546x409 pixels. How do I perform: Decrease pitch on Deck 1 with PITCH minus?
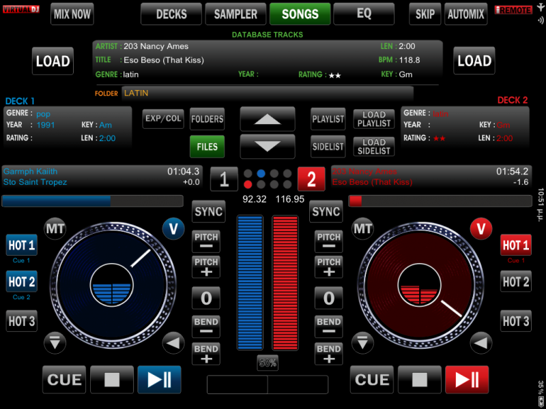[x=206, y=241]
